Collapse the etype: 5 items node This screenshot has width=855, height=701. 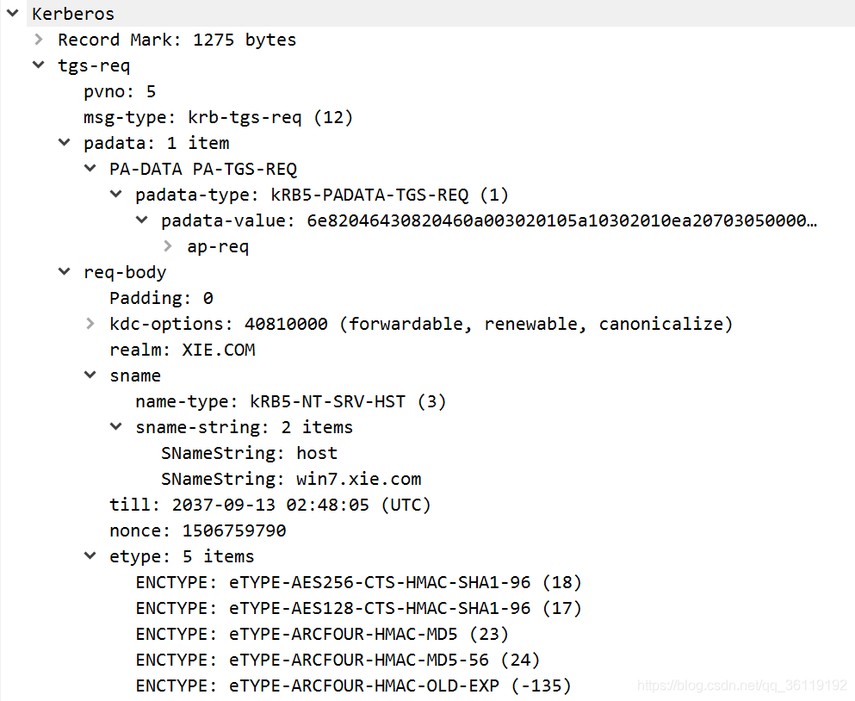coord(90,555)
